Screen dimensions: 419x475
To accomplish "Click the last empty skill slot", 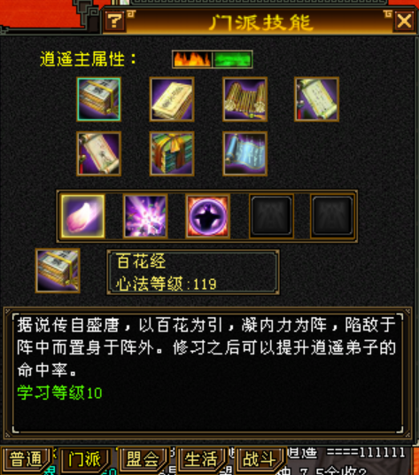I will pyautogui.click(x=332, y=216).
